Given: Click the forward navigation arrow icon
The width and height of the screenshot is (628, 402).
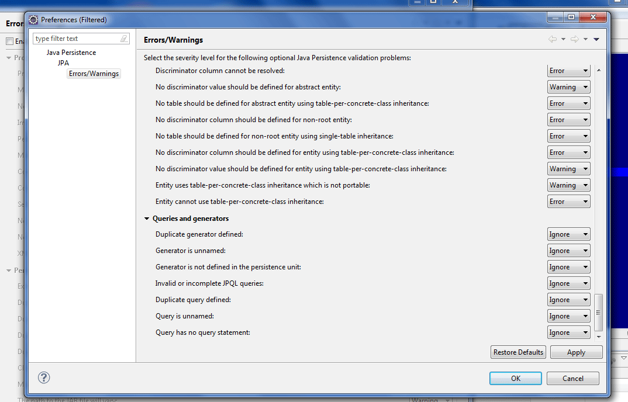Looking at the screenshot, I should pos(575,39).
